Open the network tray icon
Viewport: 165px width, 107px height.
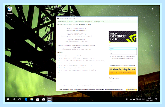pos(137,99)
